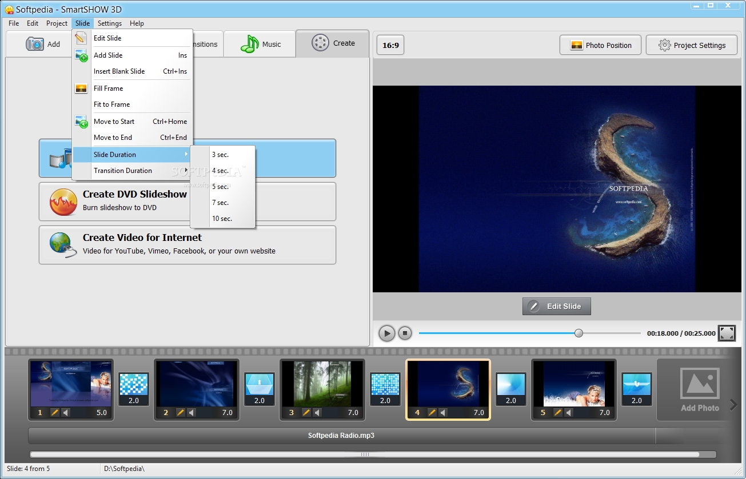Screen dimensions: 746x479
Task: Click the speaker icon on slide 5
Action: [x=569, y=412]
